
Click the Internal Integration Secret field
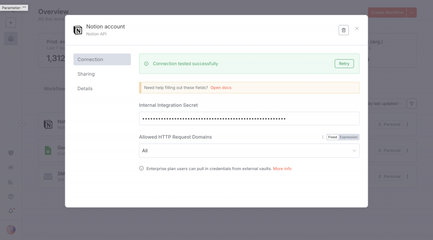(x=249, y=119)
